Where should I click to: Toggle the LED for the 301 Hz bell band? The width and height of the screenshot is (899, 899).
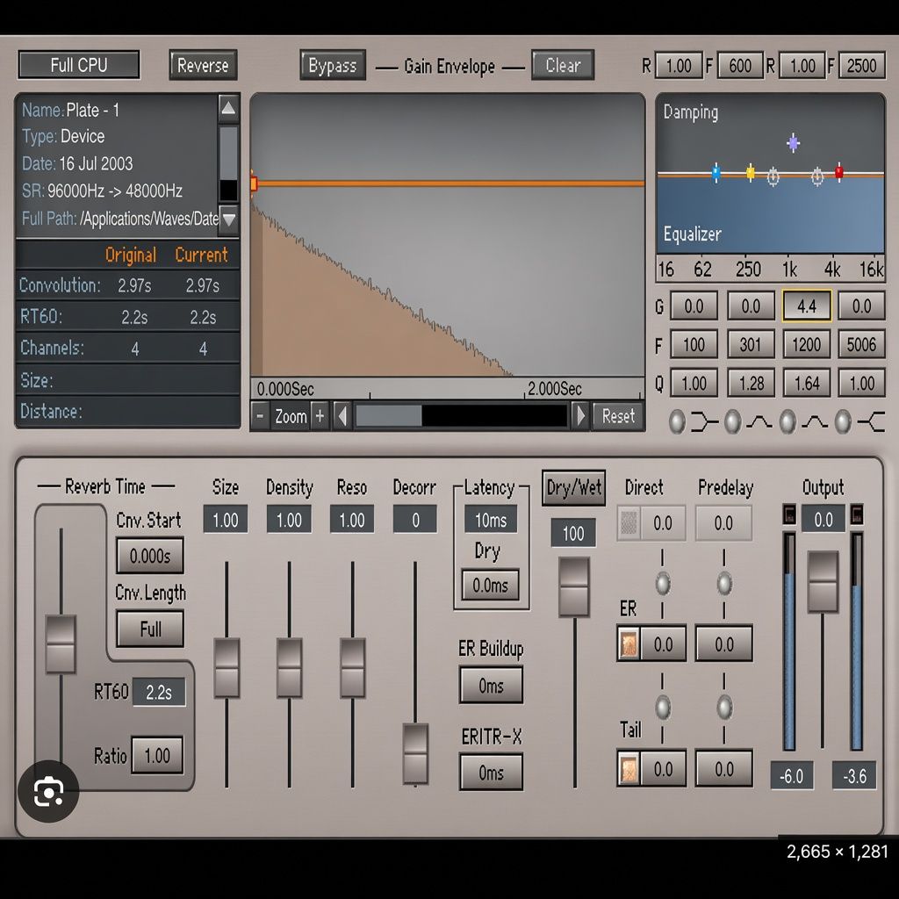coord(732,422)
